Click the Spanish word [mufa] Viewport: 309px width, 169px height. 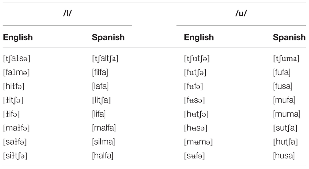tap(284, 100)
